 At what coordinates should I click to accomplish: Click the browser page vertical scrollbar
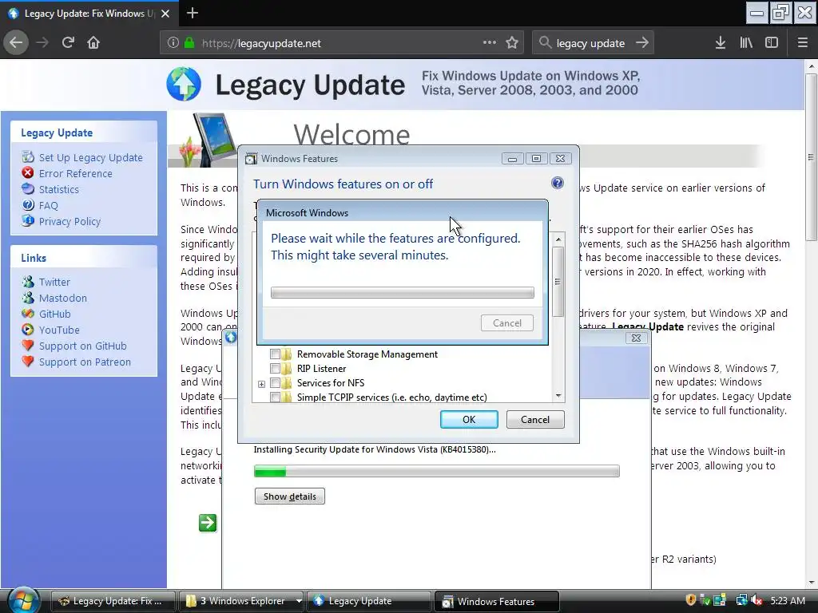(x=811, y=156)
